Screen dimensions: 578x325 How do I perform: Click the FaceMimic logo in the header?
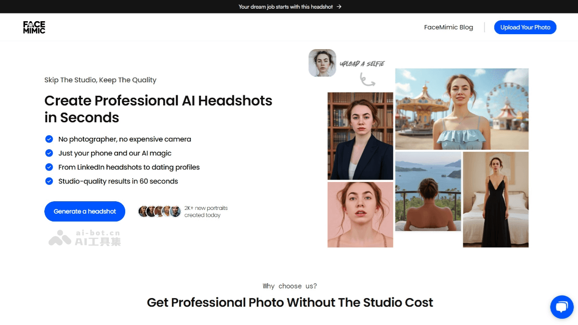coord(34,27)
